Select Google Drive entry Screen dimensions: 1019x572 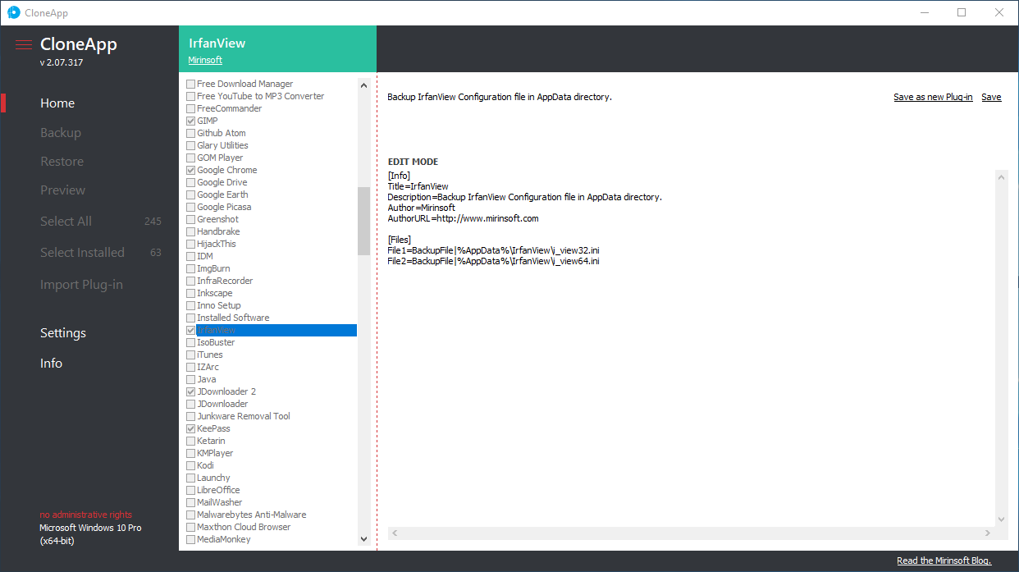[x=222, y=182]
